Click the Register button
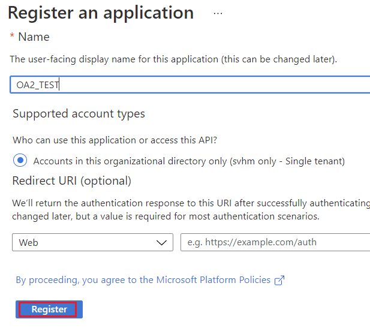 [49, 309]
